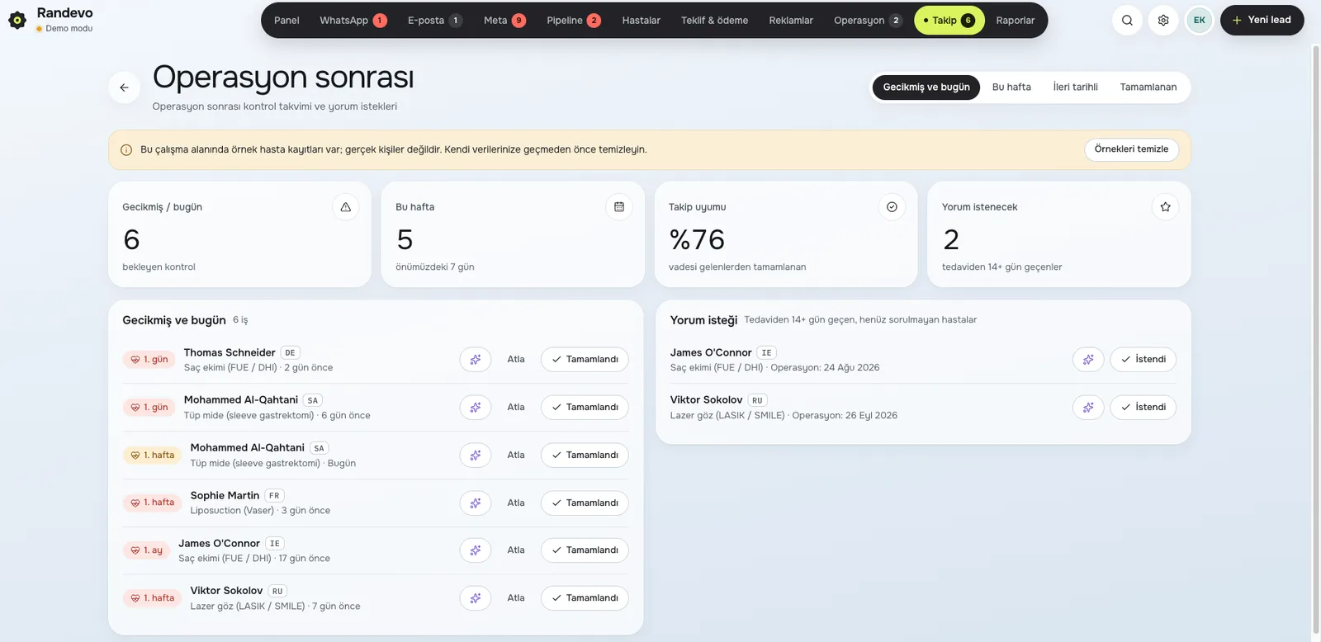Click the "Thomas Schneider" patient name
The height and width of the screenshot is (642, 1321).
tap(230, 353)
